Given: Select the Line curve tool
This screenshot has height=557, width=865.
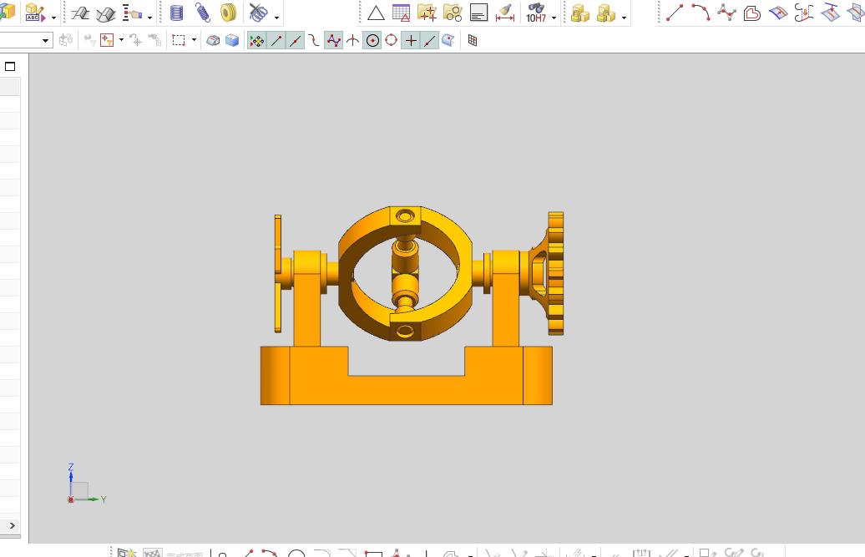Looking at the screenshot, I should click(x=674, y=13).
